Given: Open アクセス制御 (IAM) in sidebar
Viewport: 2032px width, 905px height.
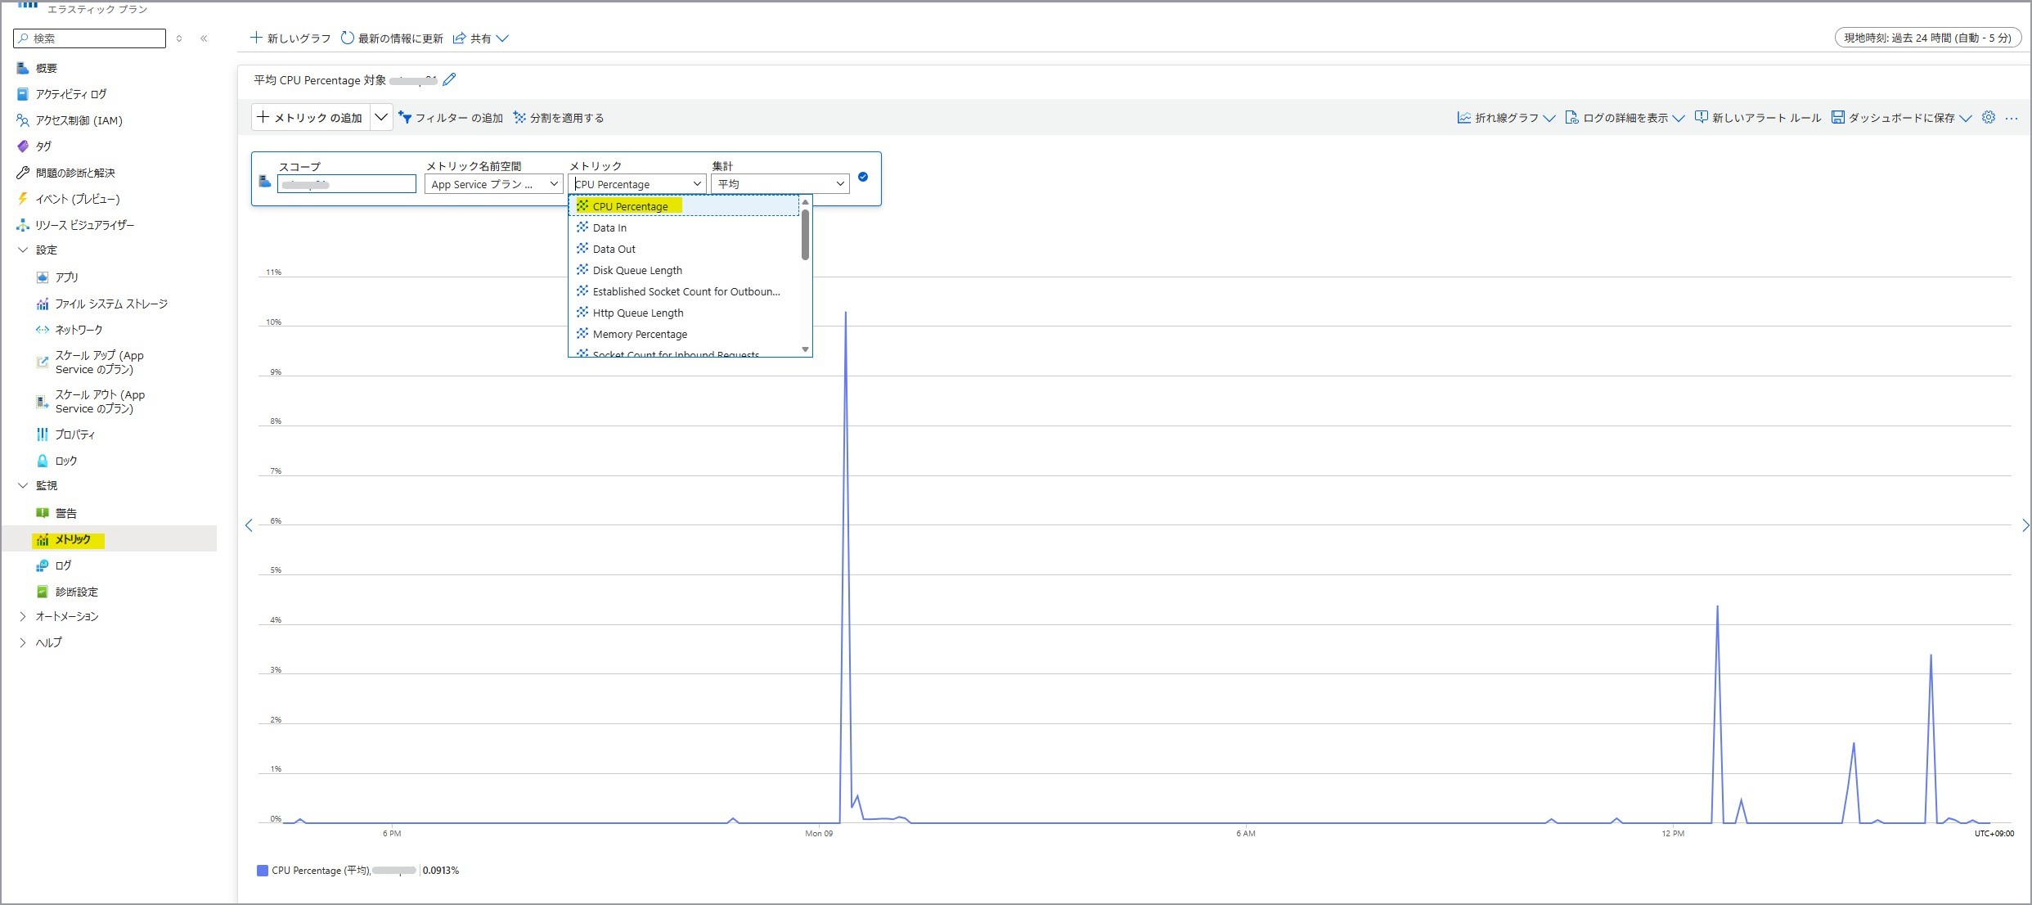Looking at the screenshot, I should pos(79,120).
